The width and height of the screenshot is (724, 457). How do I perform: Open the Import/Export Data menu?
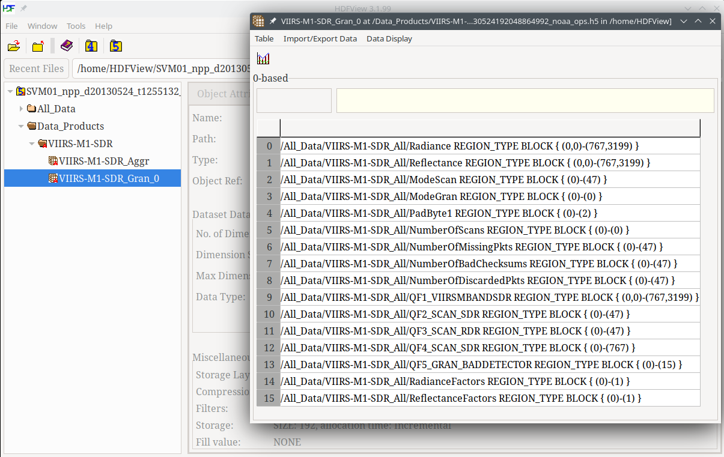pos(320,38)
